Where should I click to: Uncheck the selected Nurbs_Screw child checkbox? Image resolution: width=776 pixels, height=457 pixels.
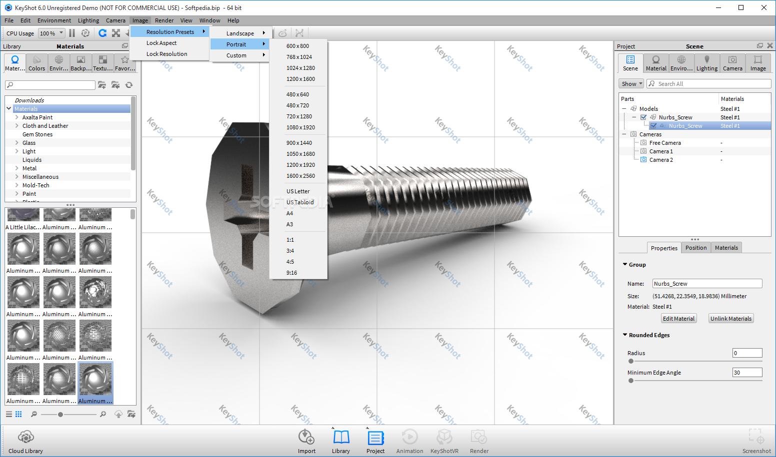[x=653, y=126]
